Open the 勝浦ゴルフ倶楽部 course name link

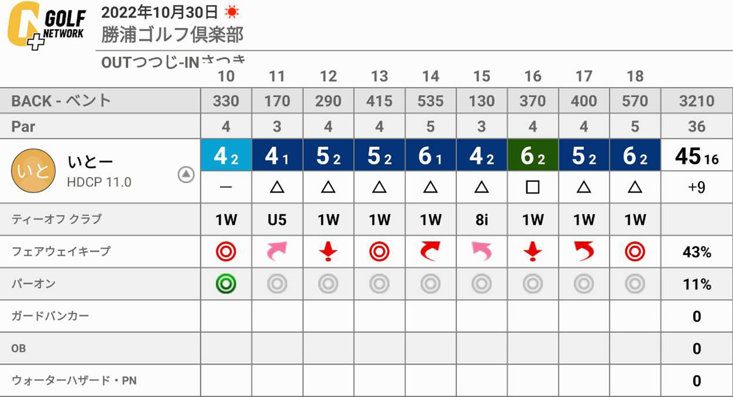[172, 35]
